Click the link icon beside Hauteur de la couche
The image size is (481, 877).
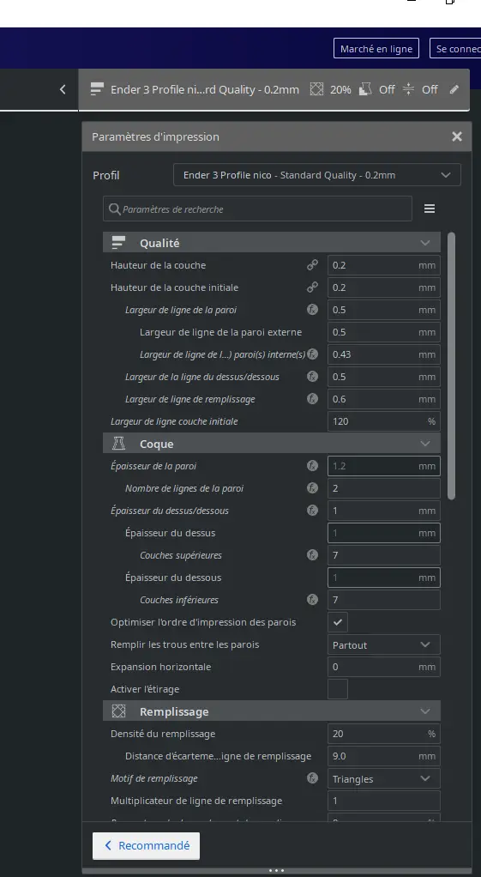312,265
